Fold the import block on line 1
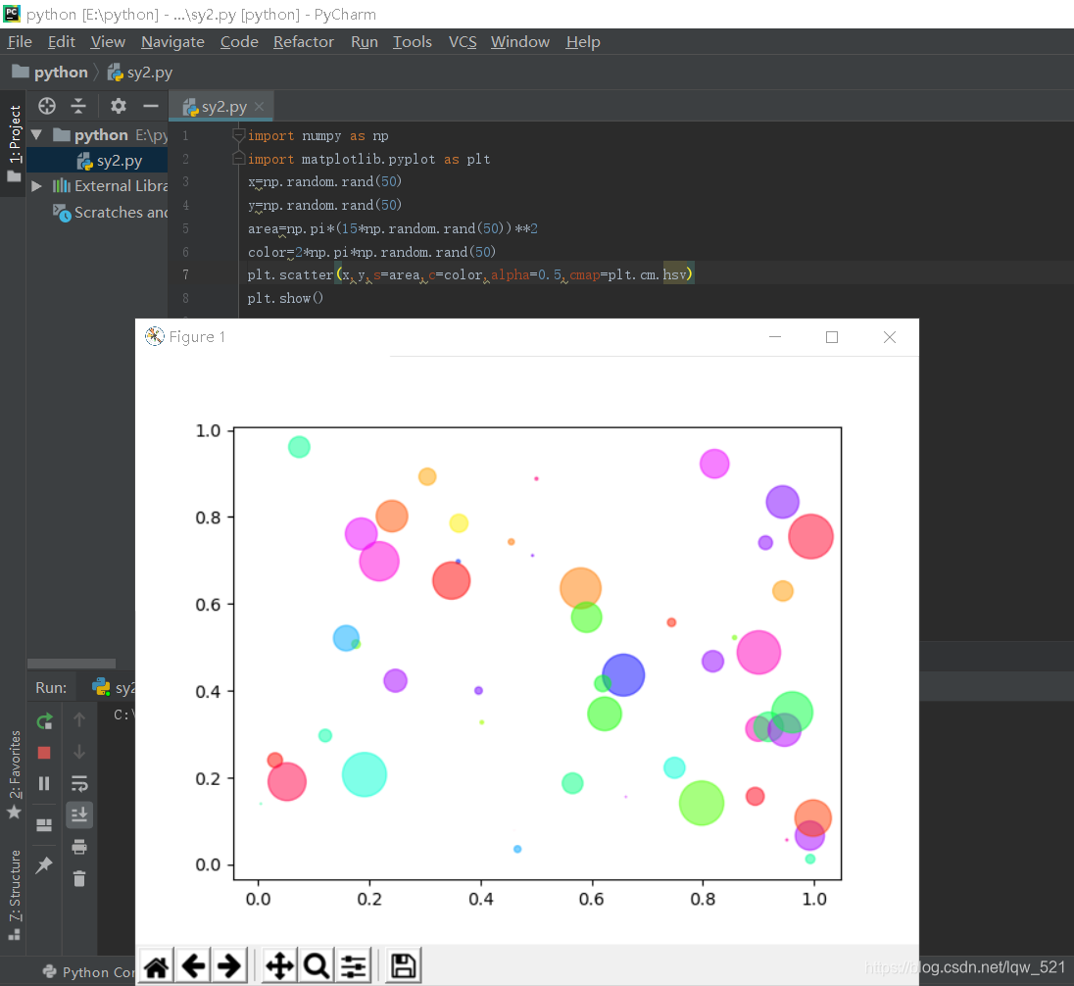This screenshot has height=986, width=1074. [238, 135]
